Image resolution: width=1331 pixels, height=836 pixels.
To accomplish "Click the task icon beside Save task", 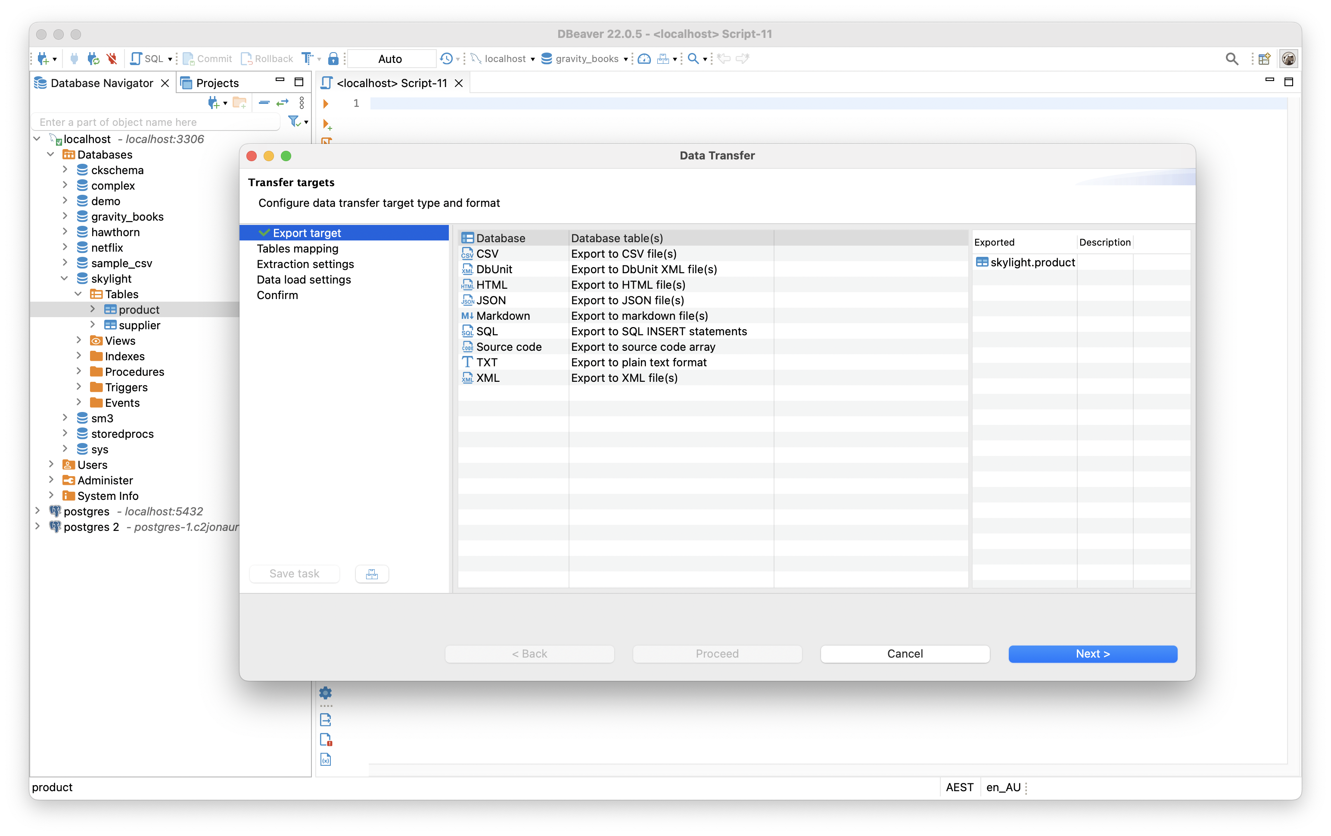I will (x=372, y=574).
